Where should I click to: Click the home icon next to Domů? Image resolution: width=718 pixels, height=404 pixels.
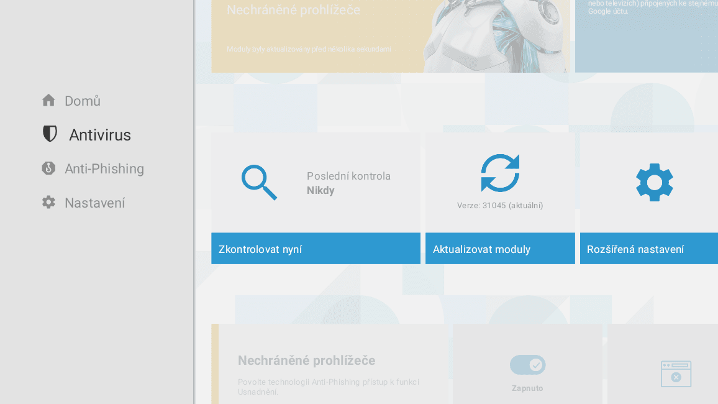(x=48, y=99)
